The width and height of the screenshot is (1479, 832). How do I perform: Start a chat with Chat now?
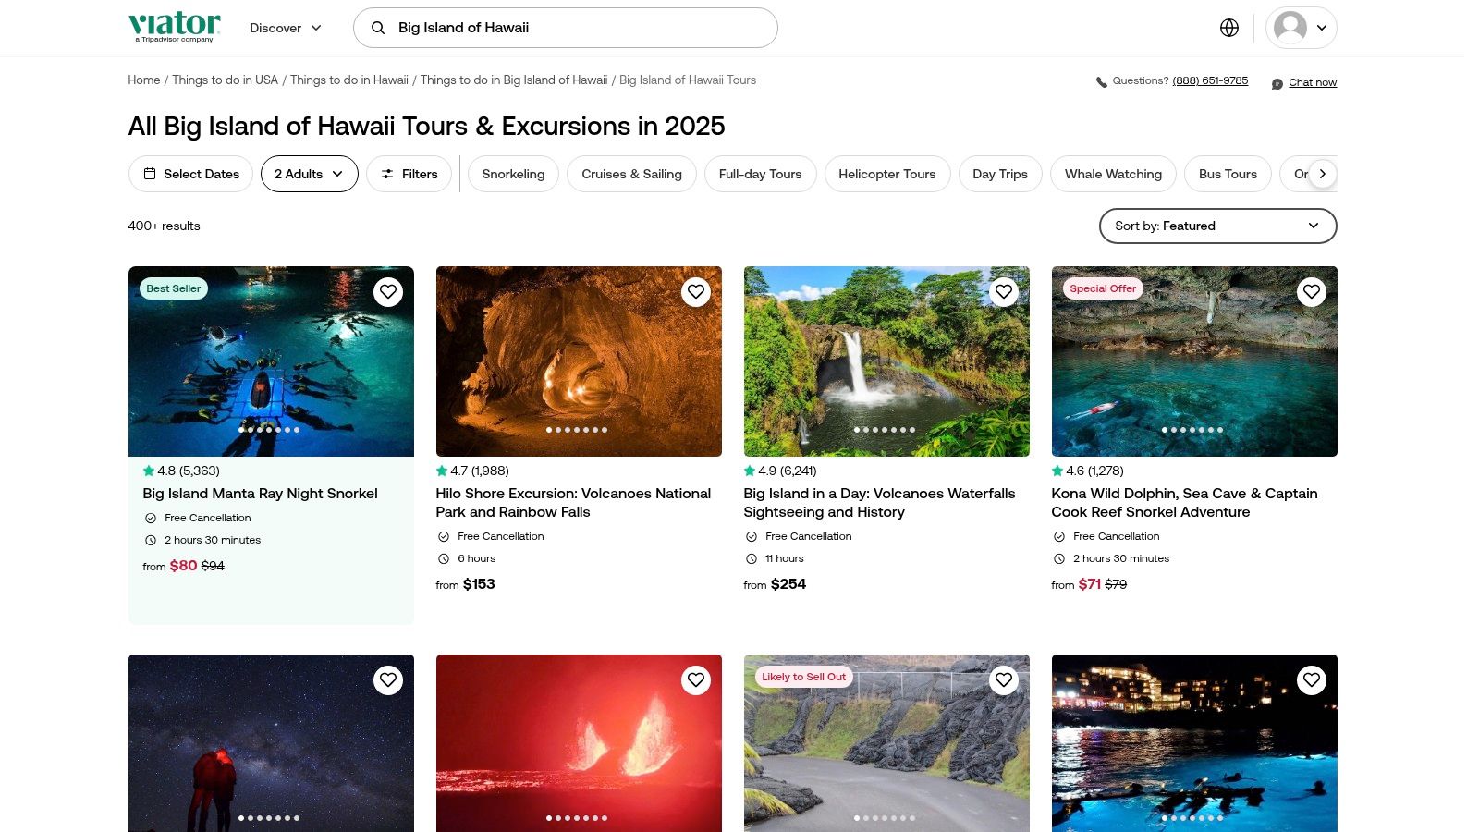[x=1313, y=83]
